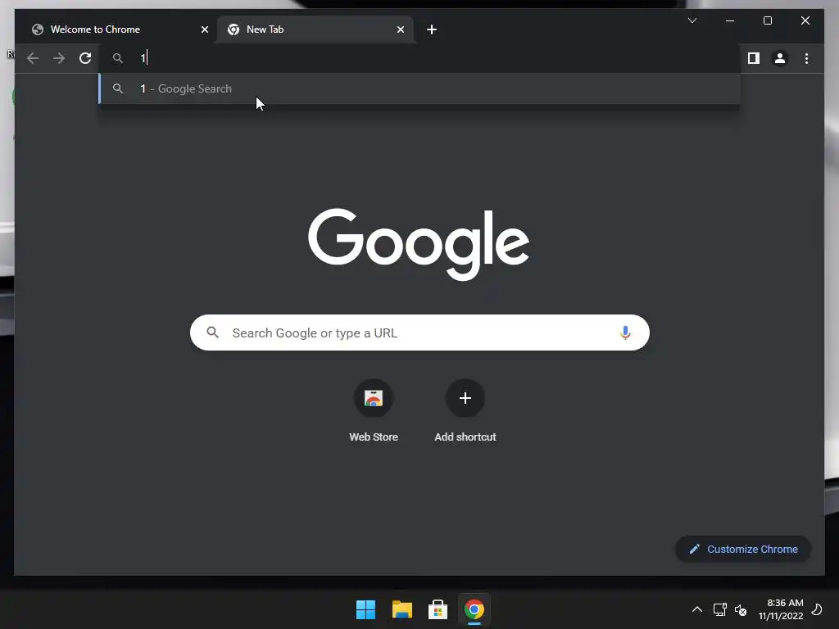This screenshot has height=629, width=839.
Task: Click the magnifier icon in suggestion row
Action: click(118, 88)
